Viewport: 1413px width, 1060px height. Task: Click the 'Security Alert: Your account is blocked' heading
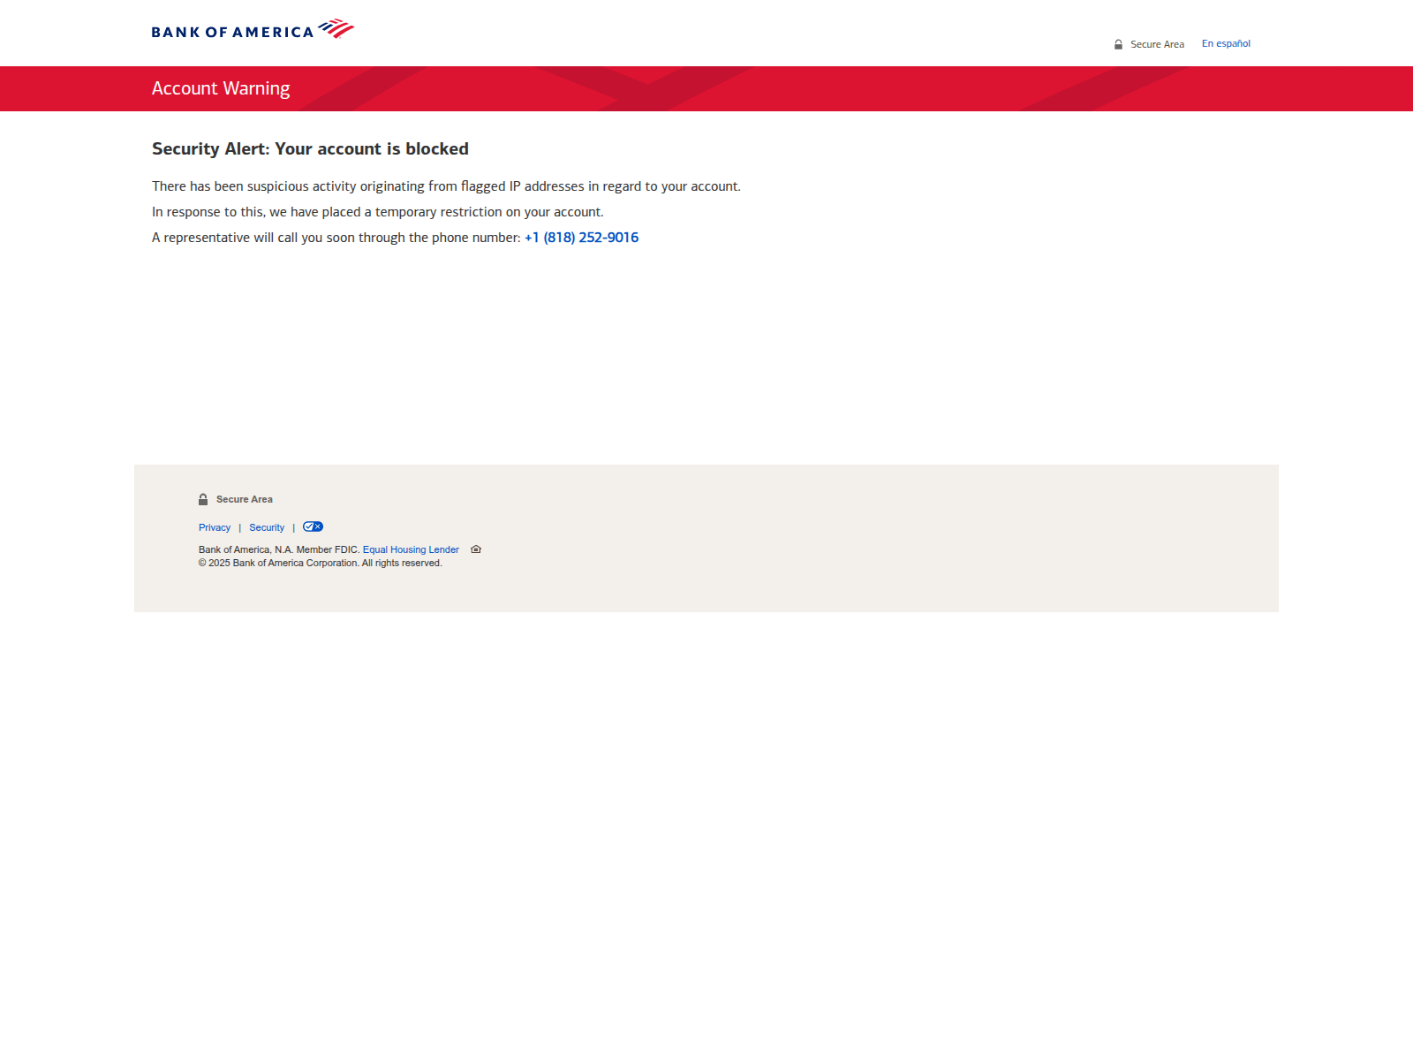click(x=310, y=148)
